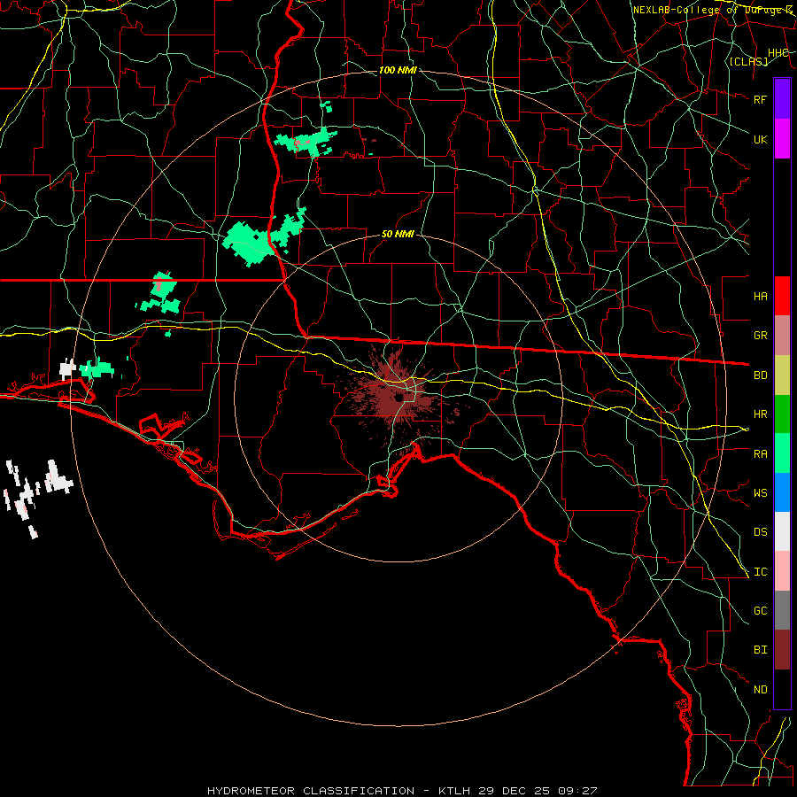This screenshot has width=797, height=797.
Task: Click the red HA legend color swatch
Action: coord(782,296)
